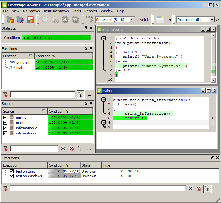The width and height of the screenshot is (221, 203).
Task: Open the Instrumentation combo box in toolbar
Action: coord(212,20)
